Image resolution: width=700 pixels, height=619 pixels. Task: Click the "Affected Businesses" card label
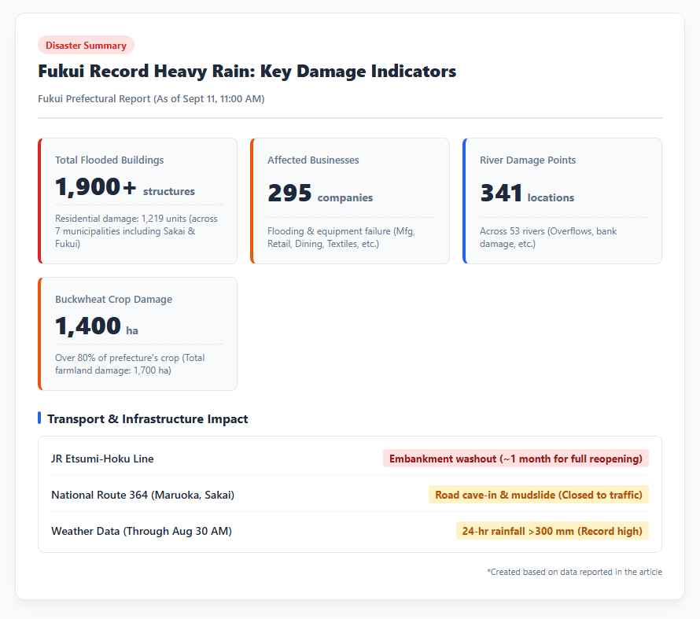pos(313,160)
